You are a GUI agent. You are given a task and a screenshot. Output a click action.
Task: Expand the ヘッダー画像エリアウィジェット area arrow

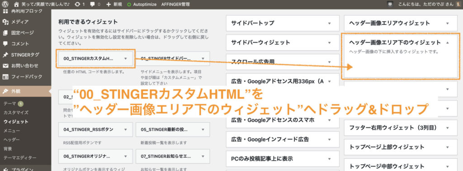[x=447, y=23]
